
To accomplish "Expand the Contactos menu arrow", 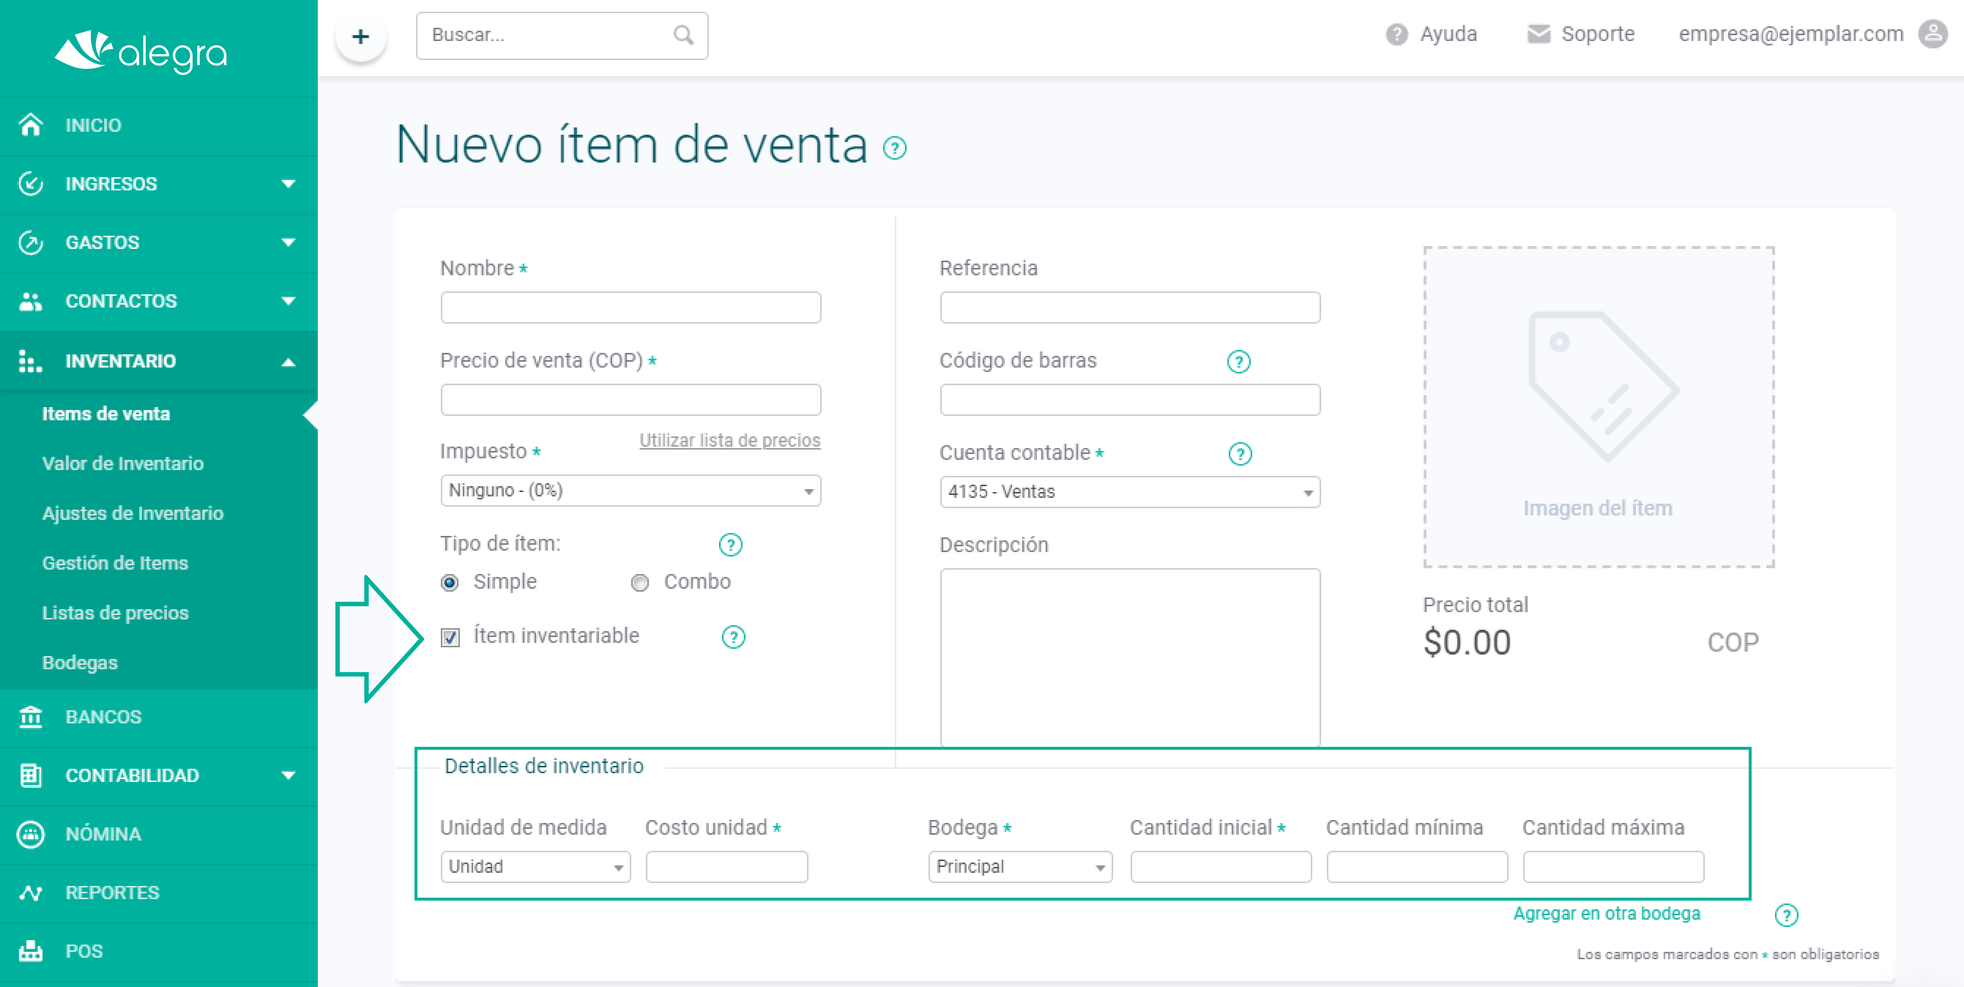I will coord(288,301).
